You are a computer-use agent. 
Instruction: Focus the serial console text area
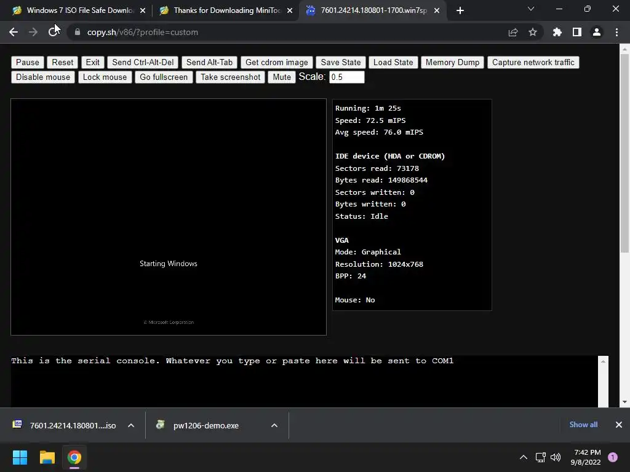(304, 381)
